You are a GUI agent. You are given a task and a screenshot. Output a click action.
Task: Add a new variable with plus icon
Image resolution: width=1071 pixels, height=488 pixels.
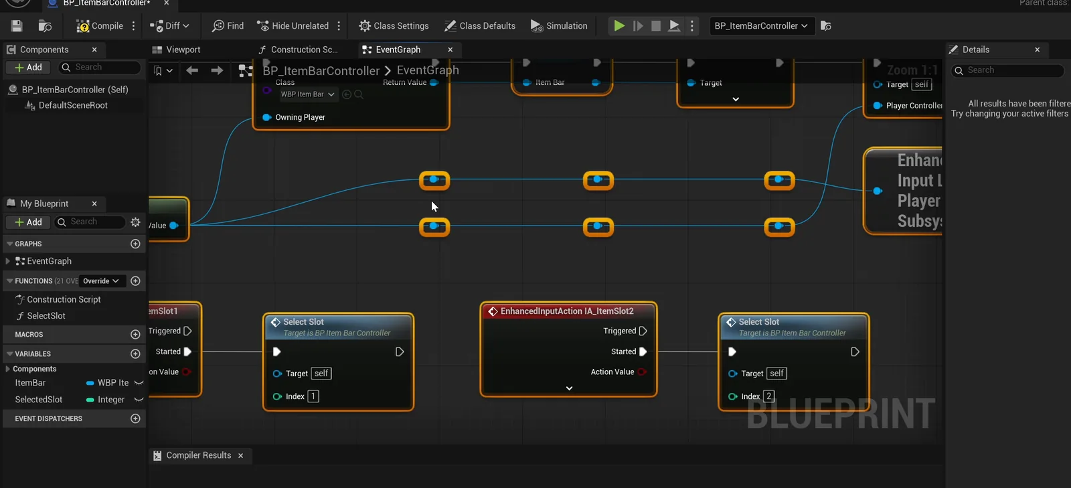pyautogui.click(x=135, y=353)
